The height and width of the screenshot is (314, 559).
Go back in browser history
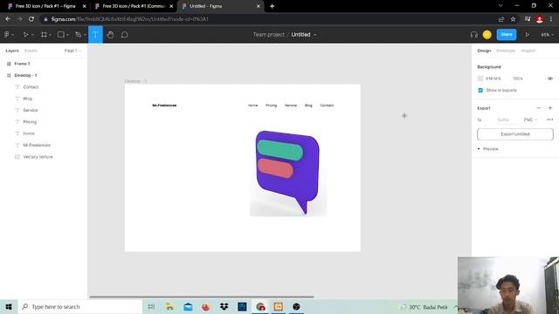(x=8, y=19)
